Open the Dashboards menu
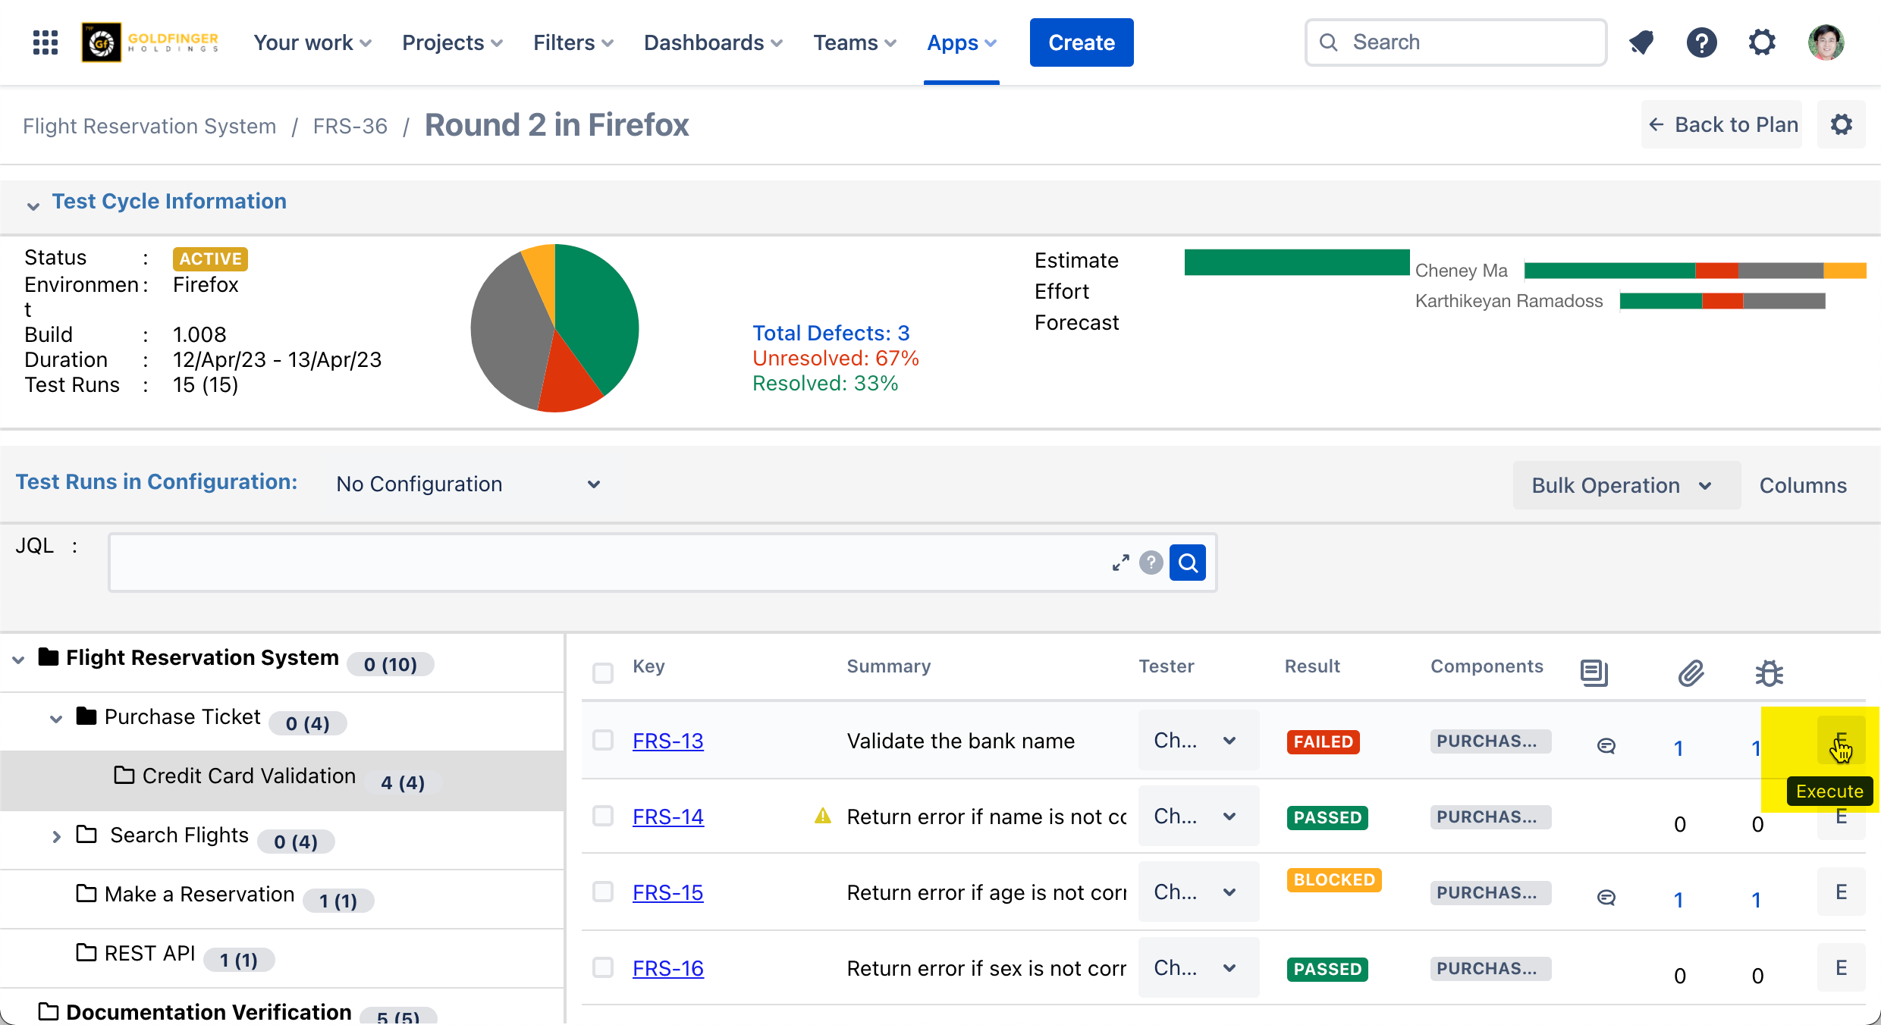1881x1025 pixels. 712,42
